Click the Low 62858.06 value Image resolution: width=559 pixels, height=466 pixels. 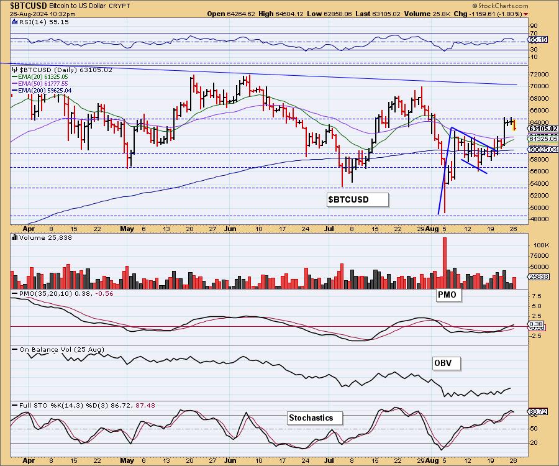pos(329,14)
